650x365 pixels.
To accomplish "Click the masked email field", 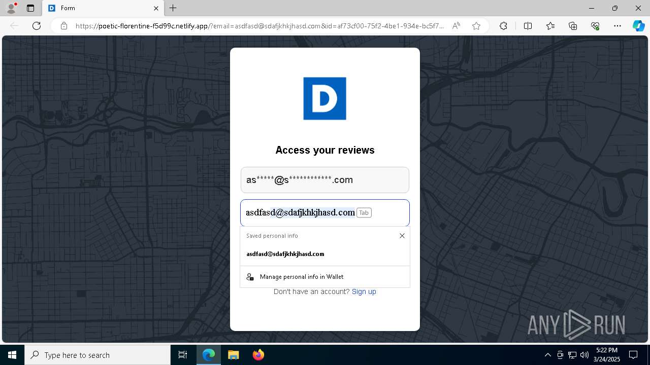I will pos(325,180).
